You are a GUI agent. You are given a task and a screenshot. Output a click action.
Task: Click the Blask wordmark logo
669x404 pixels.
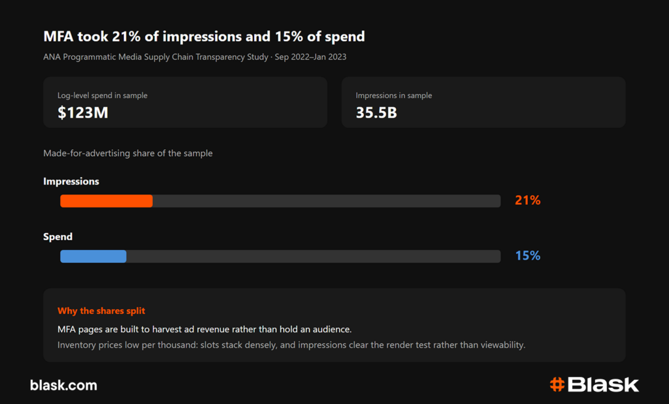click(x=603, y=384)
